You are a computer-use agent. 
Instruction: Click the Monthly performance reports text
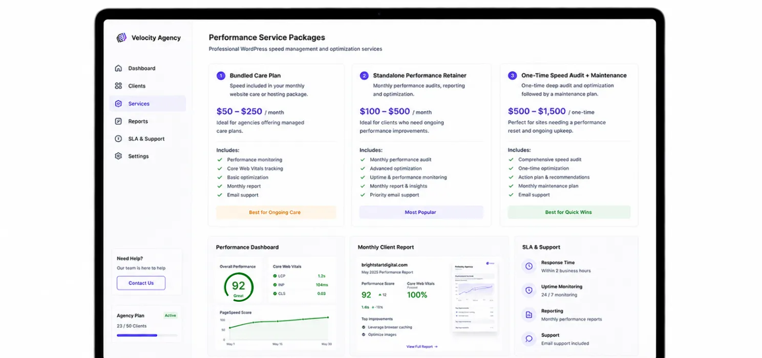pos(571,320)
